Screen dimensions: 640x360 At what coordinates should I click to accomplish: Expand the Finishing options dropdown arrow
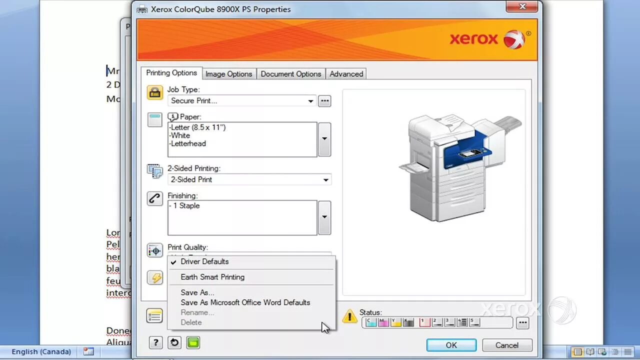tap(324, 217)
